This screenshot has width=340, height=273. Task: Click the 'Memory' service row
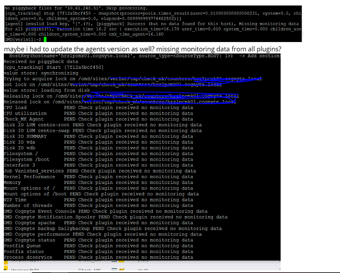[x=99, y=182]
